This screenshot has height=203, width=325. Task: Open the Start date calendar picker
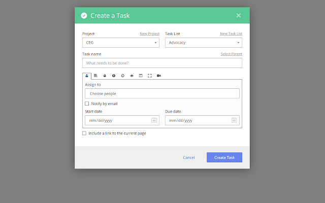154,120
